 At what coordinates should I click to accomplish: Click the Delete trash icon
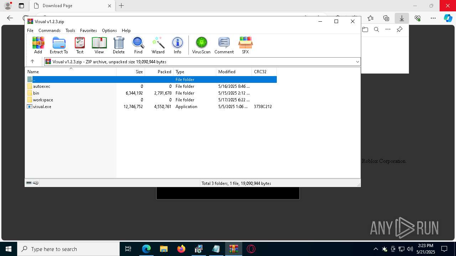click(x=119, y=45)
